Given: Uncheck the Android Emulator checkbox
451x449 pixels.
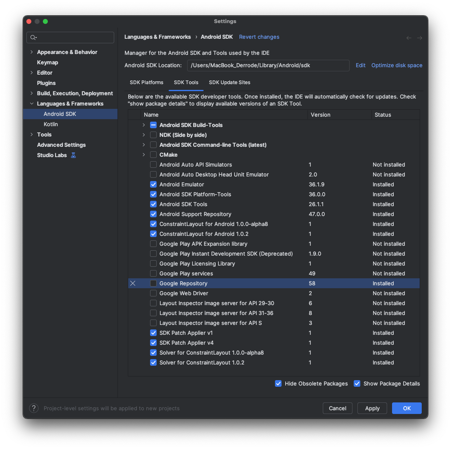Looking at the screenshot, I should [153, 184].
